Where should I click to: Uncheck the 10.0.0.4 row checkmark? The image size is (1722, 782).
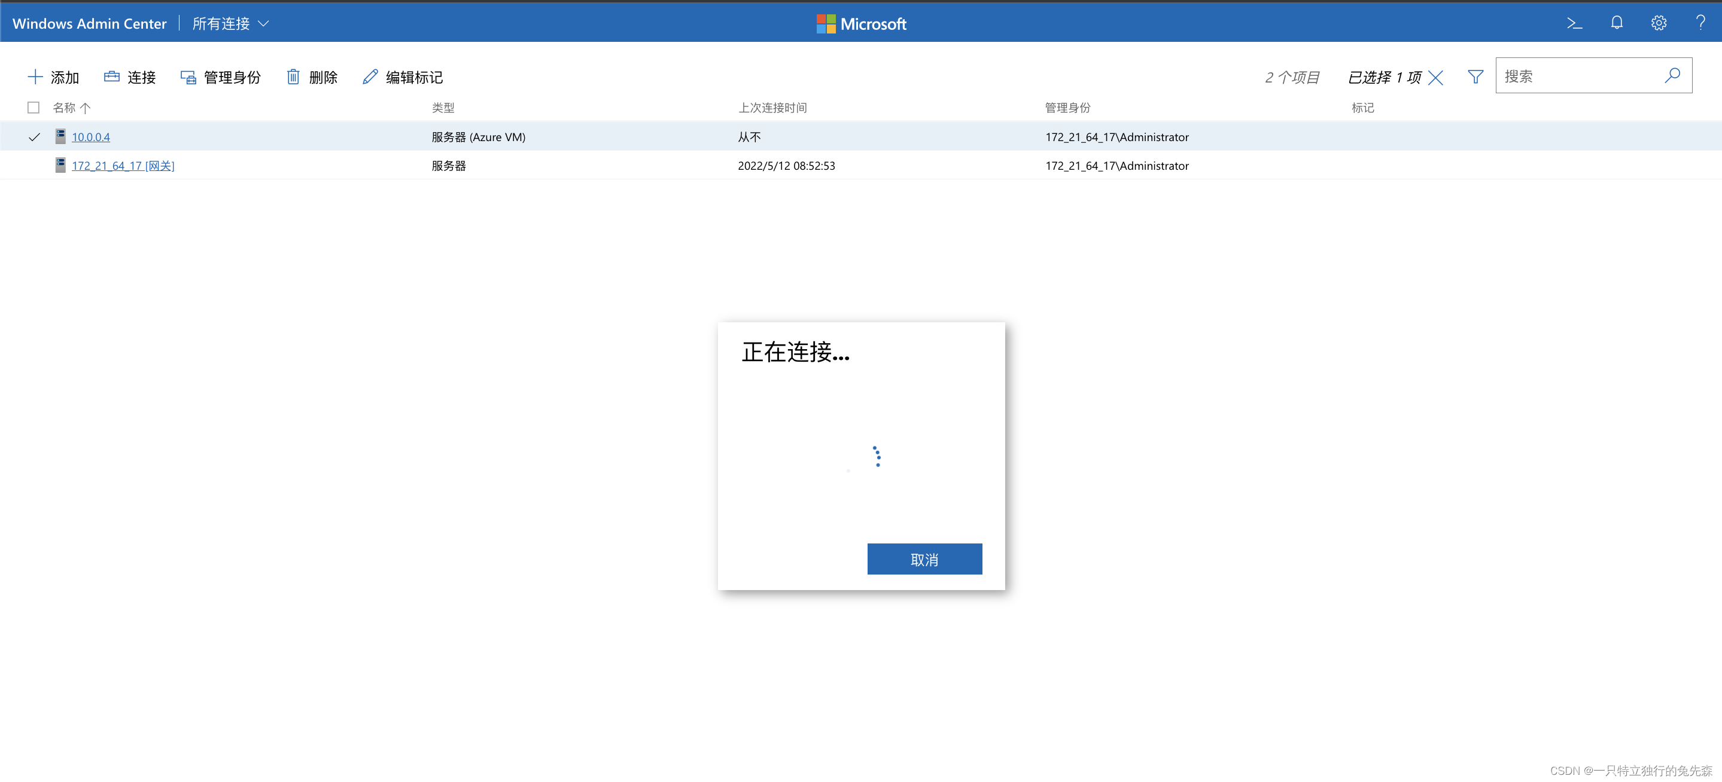[x=34, y=137]
